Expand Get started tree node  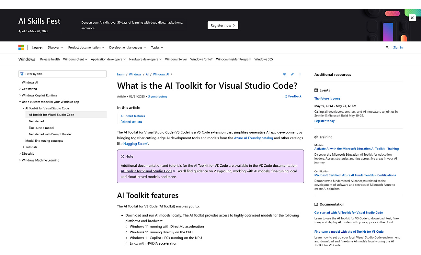tap(20, 89)
